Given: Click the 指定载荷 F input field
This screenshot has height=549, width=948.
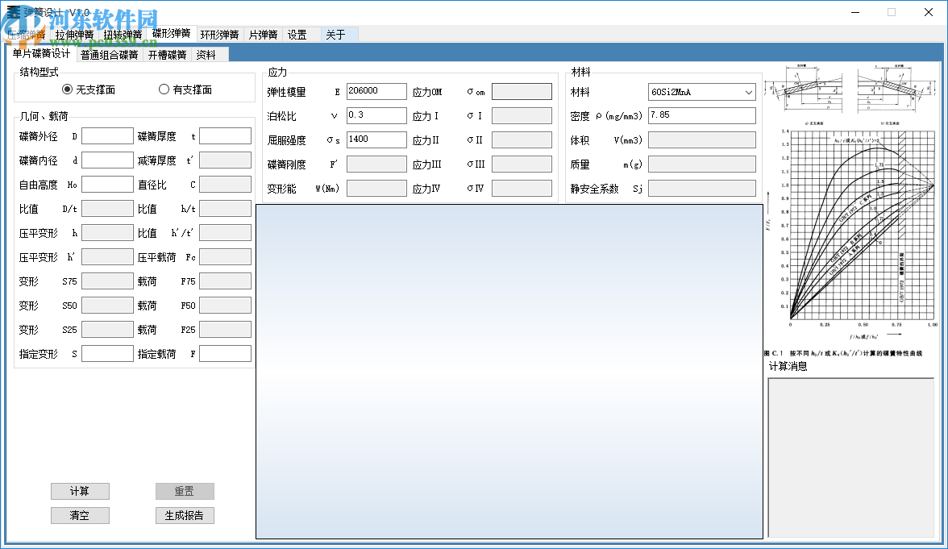Looking at the screenshot, I should [x=225, y=354].
